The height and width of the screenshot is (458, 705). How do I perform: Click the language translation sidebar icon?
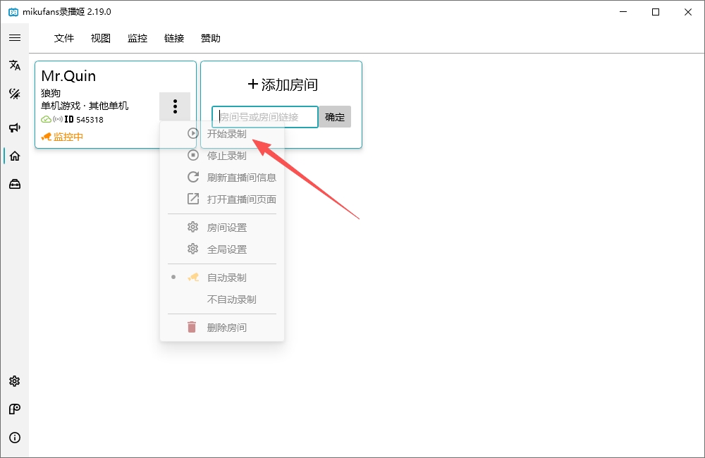(x=15, y=65)
